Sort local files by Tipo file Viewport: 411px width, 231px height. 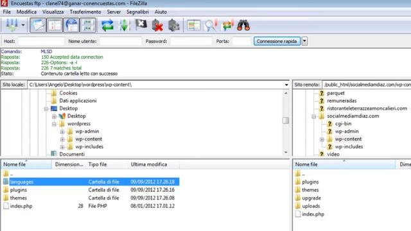(107, 164)
